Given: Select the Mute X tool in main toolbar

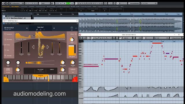Looking at the screenshot, I should (89, 3).
